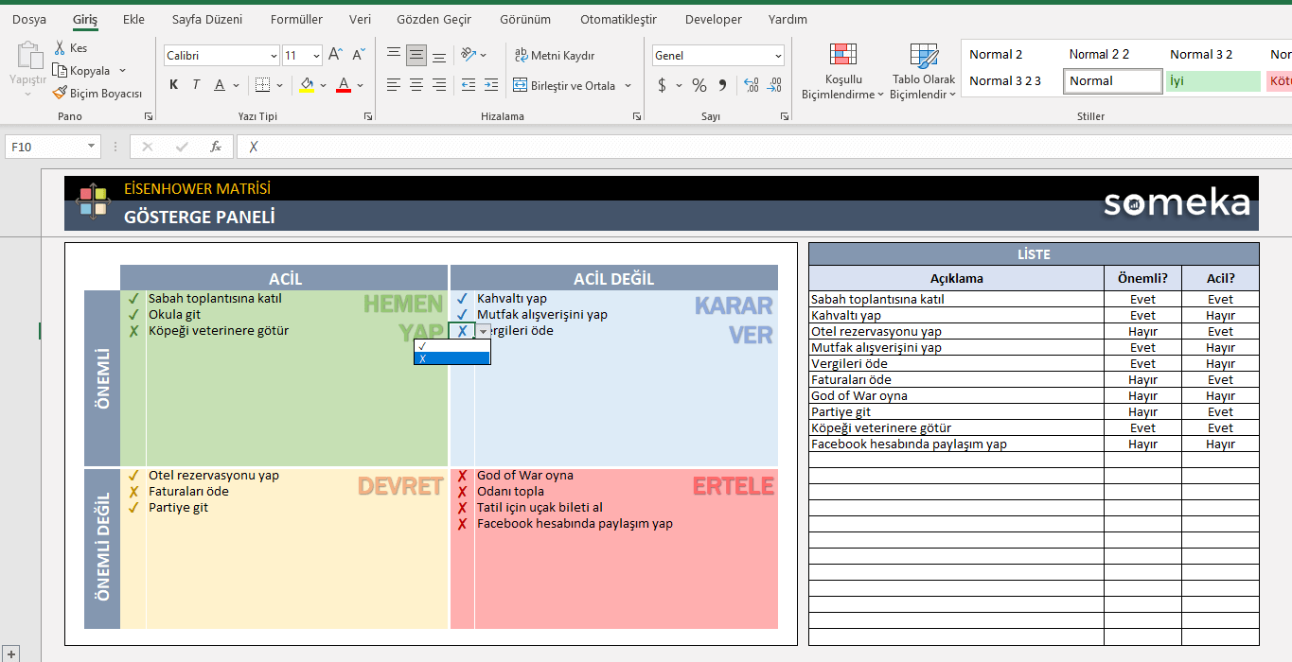Open the Sayfa Düzeni tab
The image size is (1292, 662).
[206, 19]
